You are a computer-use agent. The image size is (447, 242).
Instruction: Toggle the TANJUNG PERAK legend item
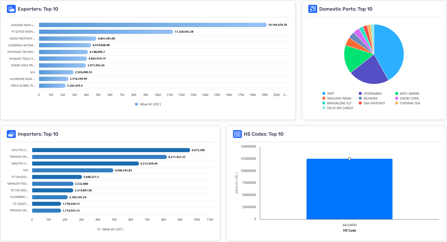pos(337,98)
